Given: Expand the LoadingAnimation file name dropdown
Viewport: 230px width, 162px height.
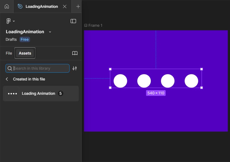Looking at the screenshot, I should (x=50, y=32).
